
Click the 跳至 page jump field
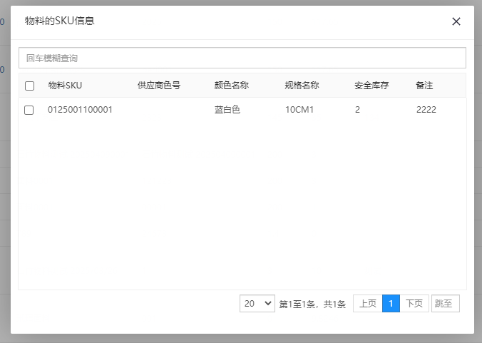[445, 304]
